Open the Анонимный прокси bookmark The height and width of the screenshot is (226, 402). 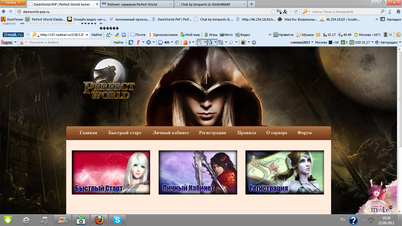tap(129, 19)
